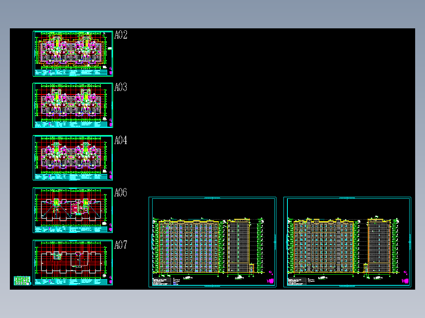The image size is (425, 318).
Task: Select the right building elevation drawing sheet
Action: pos(347,242)
